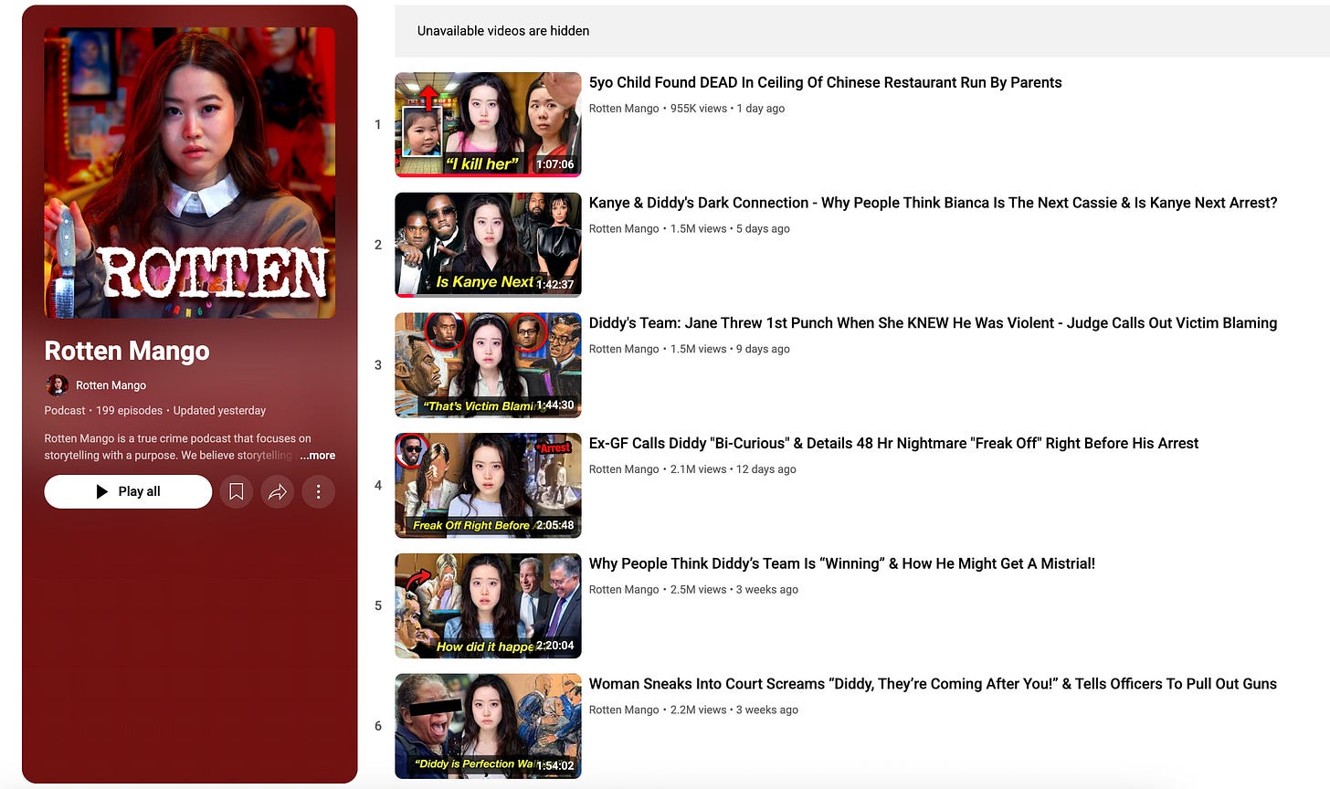Click Rotten Mango channel under 2.2M views video
1330x789 pixels.
pos(624,710)
